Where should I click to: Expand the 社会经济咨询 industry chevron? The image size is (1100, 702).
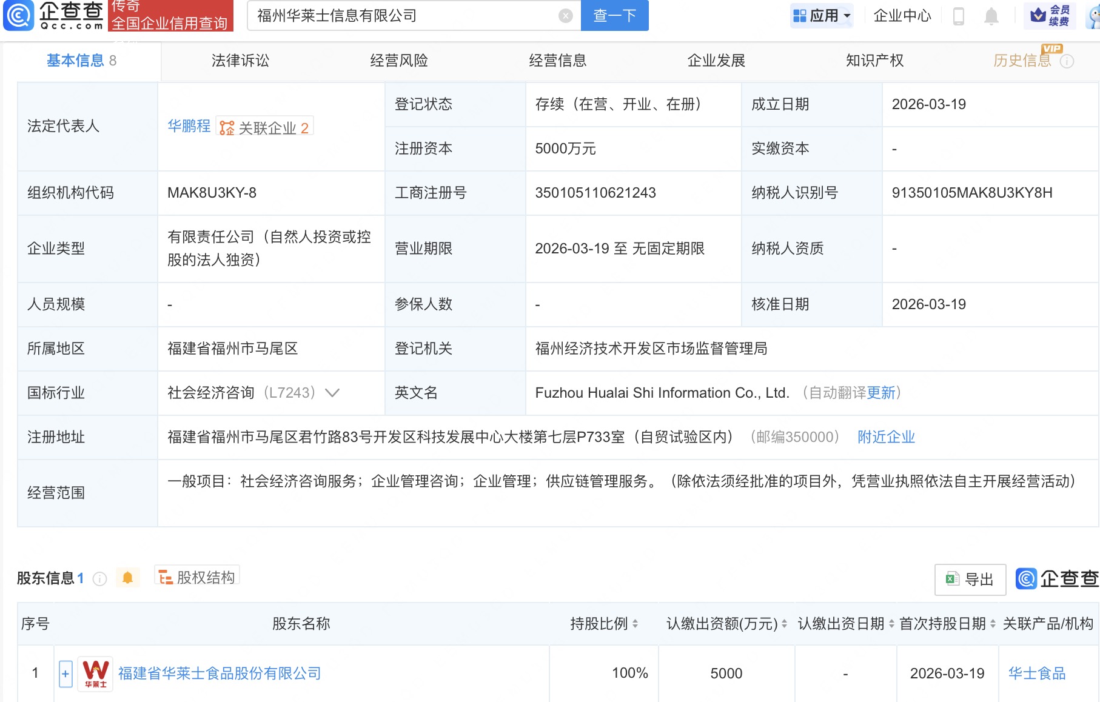coord(332,393)
